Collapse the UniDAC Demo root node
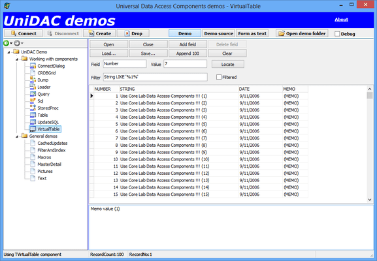The height and width of the screenshot is (261, 377). (x=8, y=52)
